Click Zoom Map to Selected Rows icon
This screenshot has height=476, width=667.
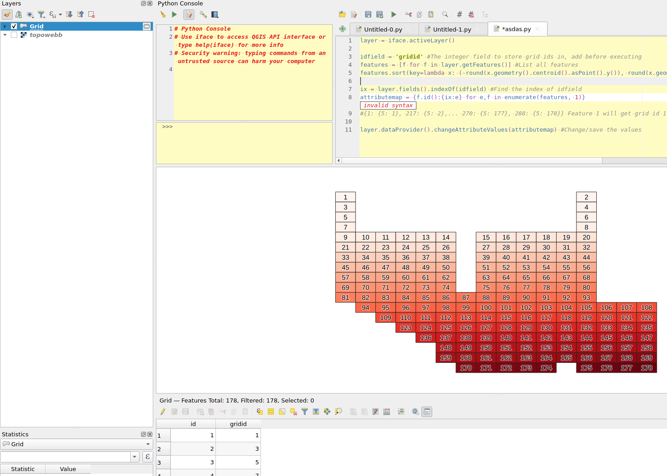338,412
